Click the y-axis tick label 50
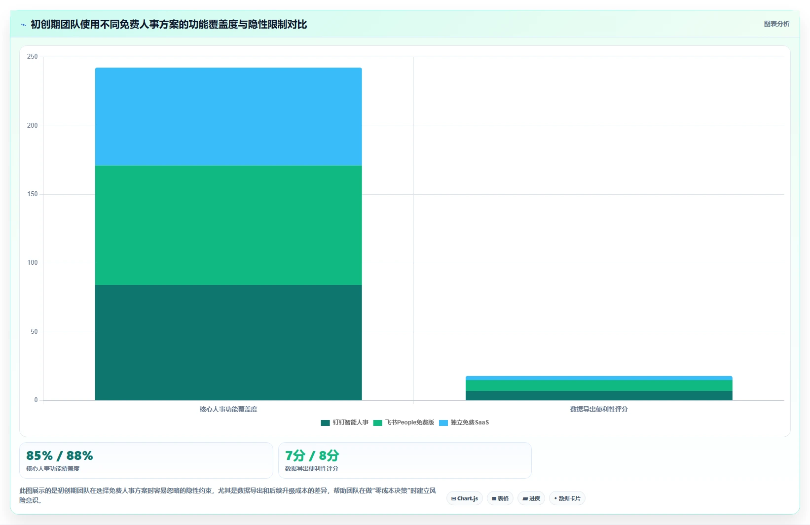This screenshot has height=525, width=810. click(x=34, y=332)
